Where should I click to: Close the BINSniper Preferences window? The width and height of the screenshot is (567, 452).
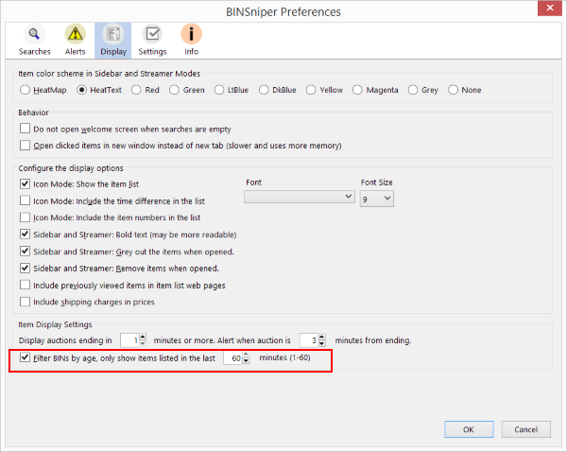pos(549,8)
